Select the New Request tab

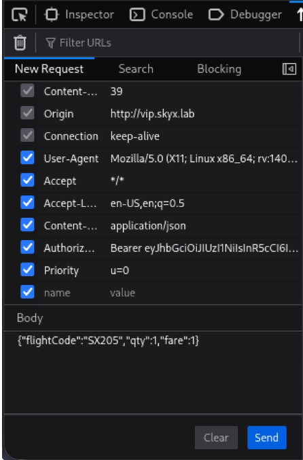(49, 69)
